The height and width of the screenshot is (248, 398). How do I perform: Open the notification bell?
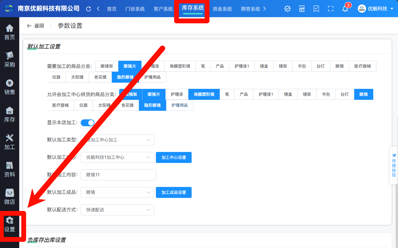click(345, 9)
